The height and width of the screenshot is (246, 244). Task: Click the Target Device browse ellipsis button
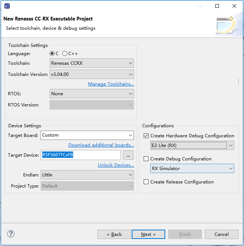(128, 155)
